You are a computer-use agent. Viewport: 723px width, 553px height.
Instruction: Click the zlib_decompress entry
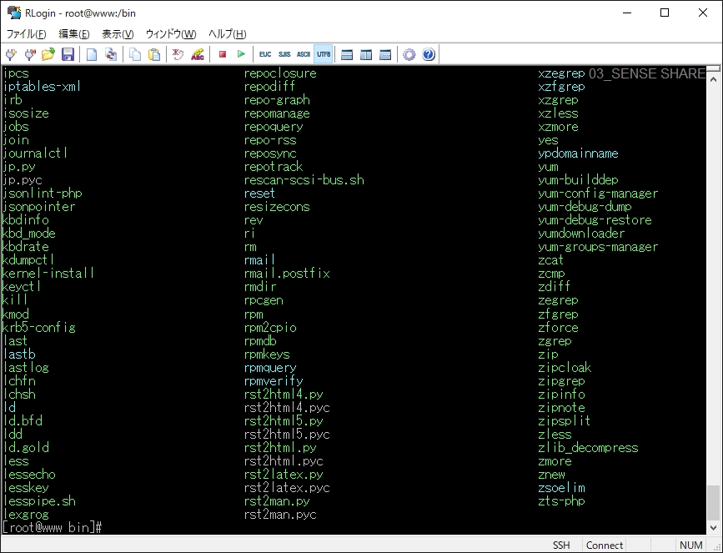(x=588, y=447)
